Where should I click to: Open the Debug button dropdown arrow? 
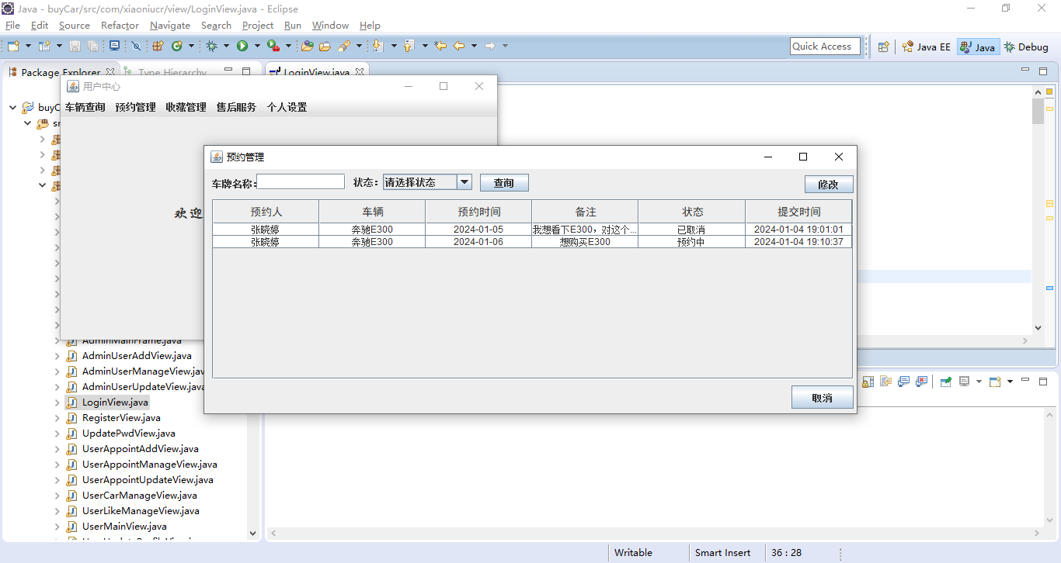[x=226, y=47]
